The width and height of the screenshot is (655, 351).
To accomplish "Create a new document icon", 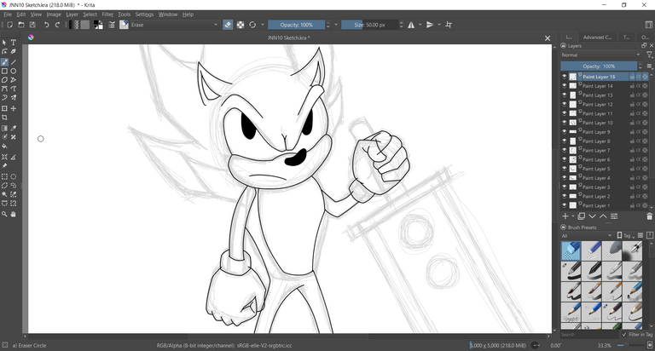I will (x=9, y=25).
